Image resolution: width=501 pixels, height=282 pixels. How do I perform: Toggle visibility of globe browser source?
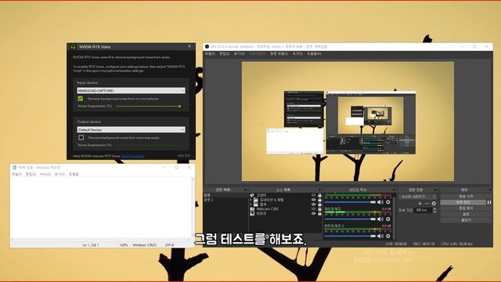pyautogui.click(x=313, y=195)
